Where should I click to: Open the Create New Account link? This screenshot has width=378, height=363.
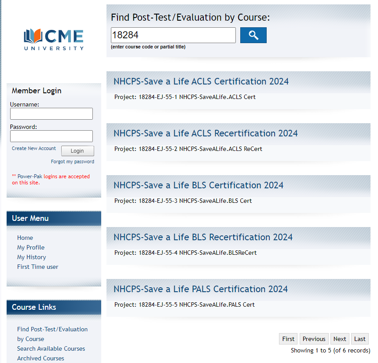coord(33,148)
